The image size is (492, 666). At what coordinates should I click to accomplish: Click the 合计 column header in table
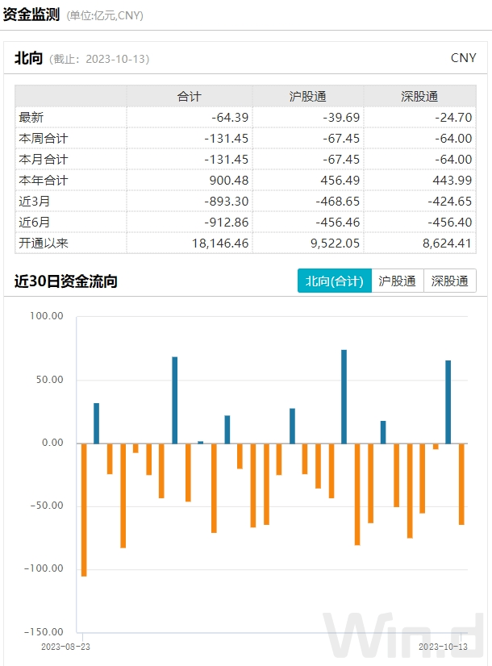click(x=189, y=96)
